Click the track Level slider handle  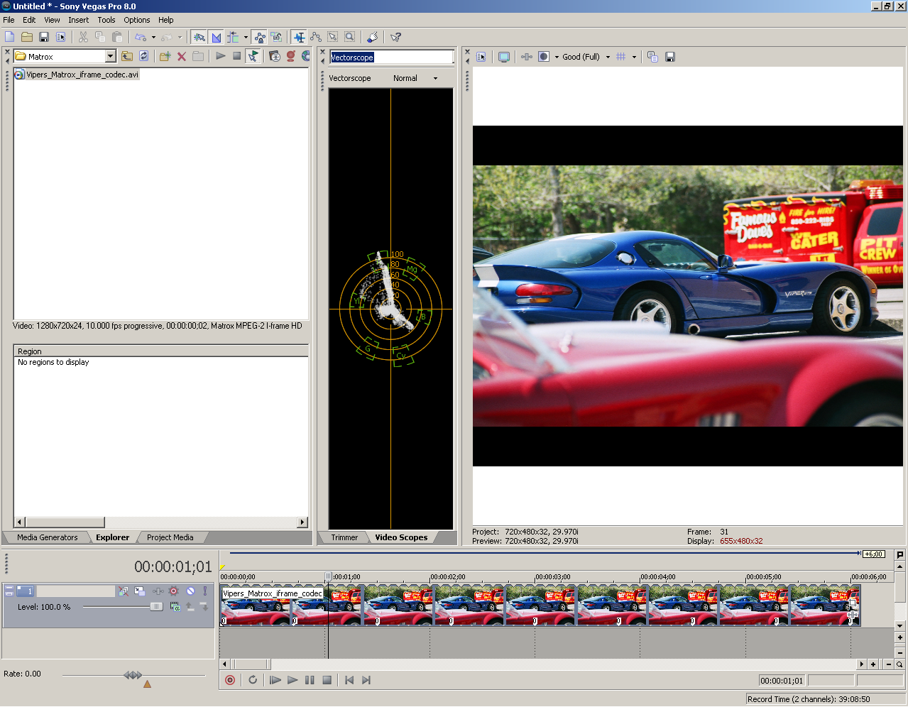tap(156, 607)
